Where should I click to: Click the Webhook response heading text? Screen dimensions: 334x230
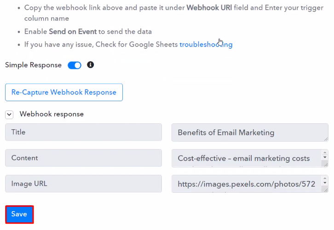[x=52, y=114]
